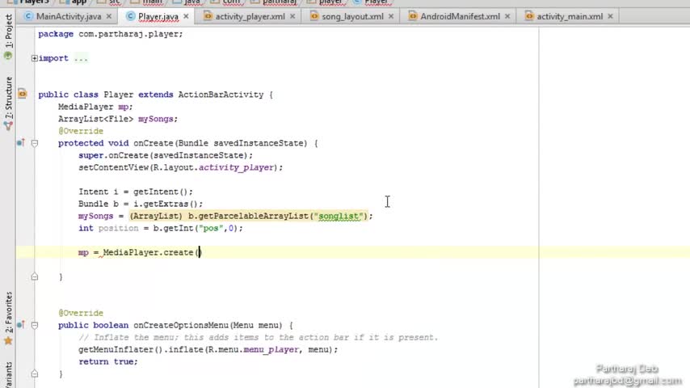Click the XML icon on AndroidManifest.xml tab
This screenshot has width=690, height=388.
tap(413, 16)
